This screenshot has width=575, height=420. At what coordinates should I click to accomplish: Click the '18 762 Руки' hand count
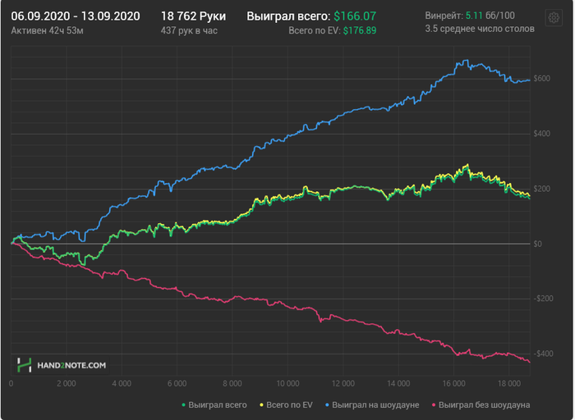click(x=193, y=16)
